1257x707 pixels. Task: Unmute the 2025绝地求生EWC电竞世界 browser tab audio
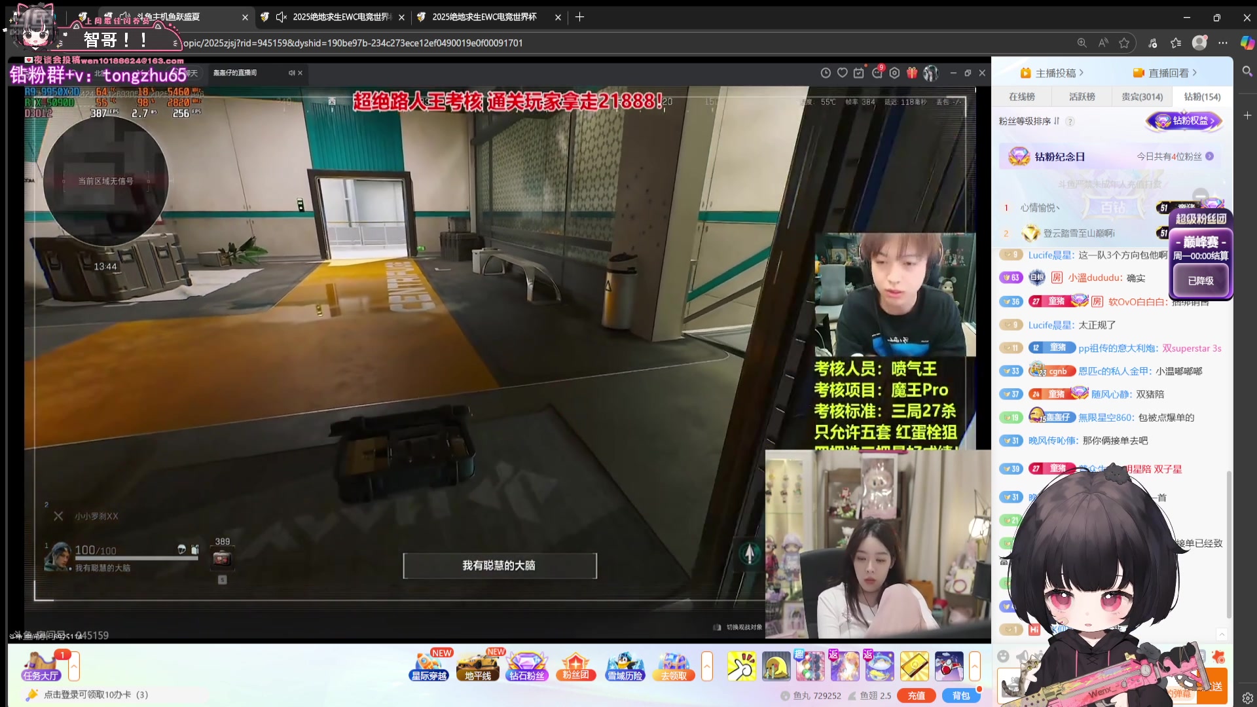[282, 17]
